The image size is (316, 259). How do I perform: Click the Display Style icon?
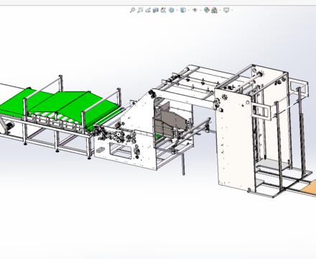click(x=183, y=10)
